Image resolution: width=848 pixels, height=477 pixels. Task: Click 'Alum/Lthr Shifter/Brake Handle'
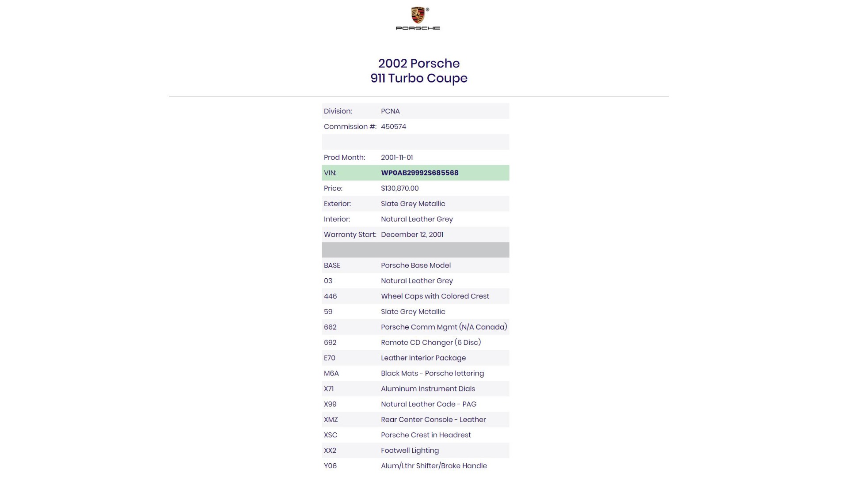[x=434, y=466]
